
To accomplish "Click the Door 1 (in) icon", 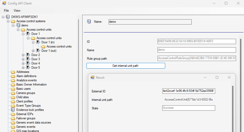I will click(x=38, y=42).
